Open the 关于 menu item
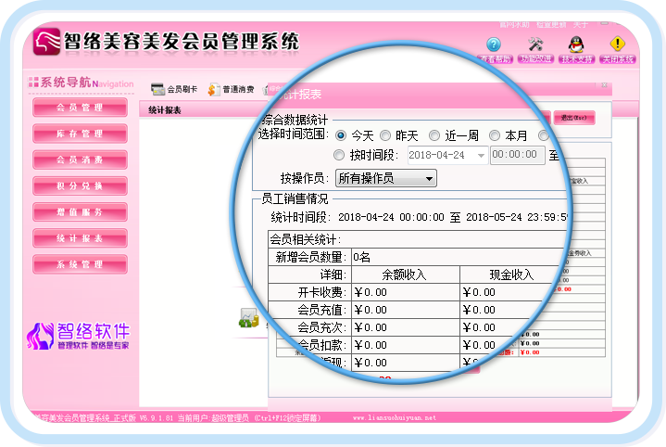Viewport: 666px width, 447px height. (x=580, y=25)
